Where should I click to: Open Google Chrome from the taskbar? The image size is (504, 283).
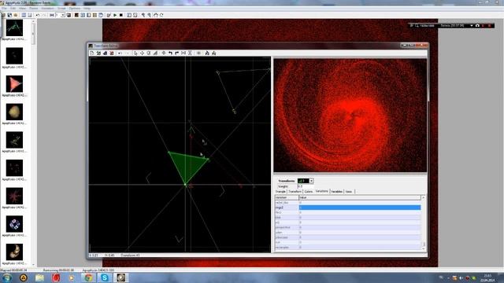pos(88,277)
